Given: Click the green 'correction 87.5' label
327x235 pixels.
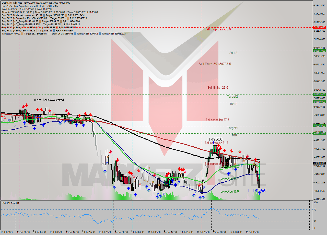Looking at the screenshot, I should pos(230,192).
